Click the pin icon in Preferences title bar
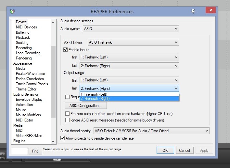Viewport: 230px width, 168px height. click(193, 11)
